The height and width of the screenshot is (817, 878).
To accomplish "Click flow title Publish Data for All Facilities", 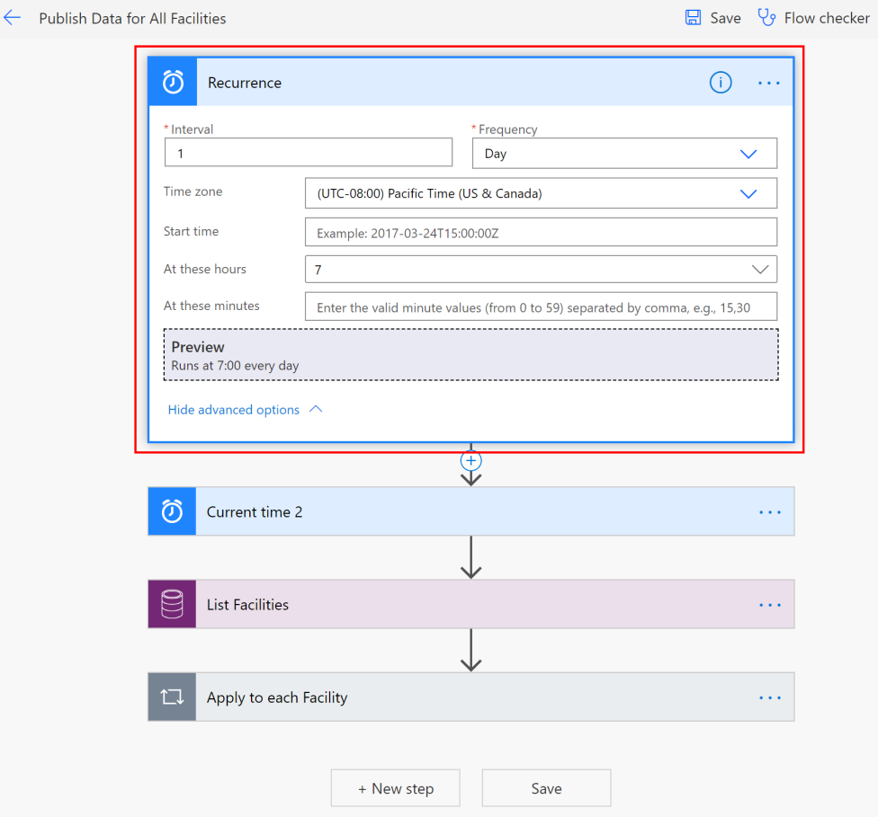I will tap(133, 19).
